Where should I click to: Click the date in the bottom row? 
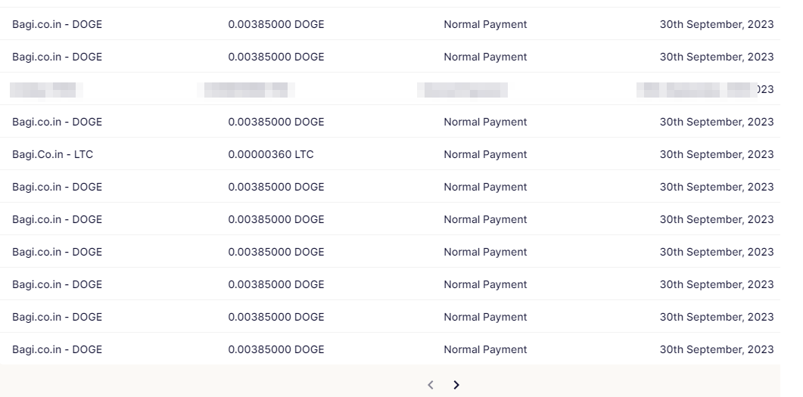point(716,349)
